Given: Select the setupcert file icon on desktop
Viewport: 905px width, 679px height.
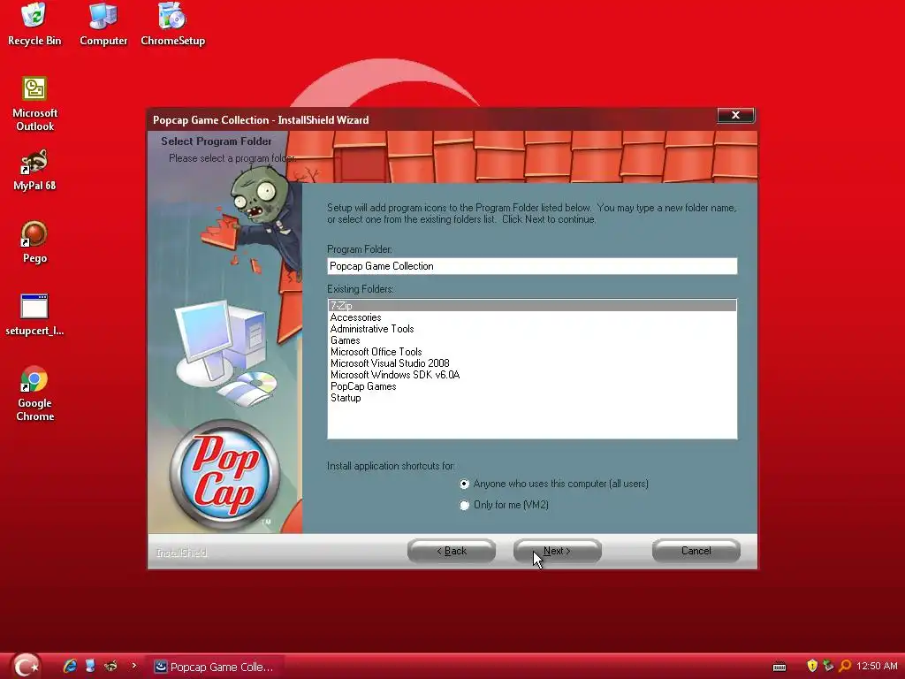Looking at the screenshot, I should coord(34,315).
